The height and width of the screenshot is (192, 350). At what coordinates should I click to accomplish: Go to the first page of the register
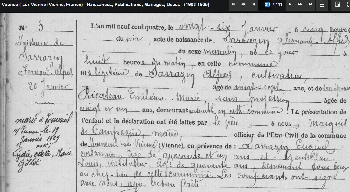[x=234, y=4]
